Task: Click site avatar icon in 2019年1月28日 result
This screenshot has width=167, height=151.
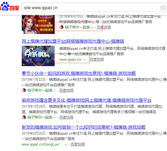Action: (24, 117)
